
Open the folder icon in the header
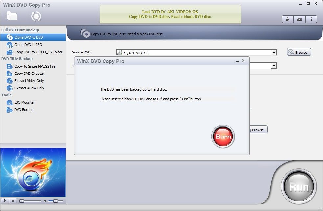click(x=12, y=16)
